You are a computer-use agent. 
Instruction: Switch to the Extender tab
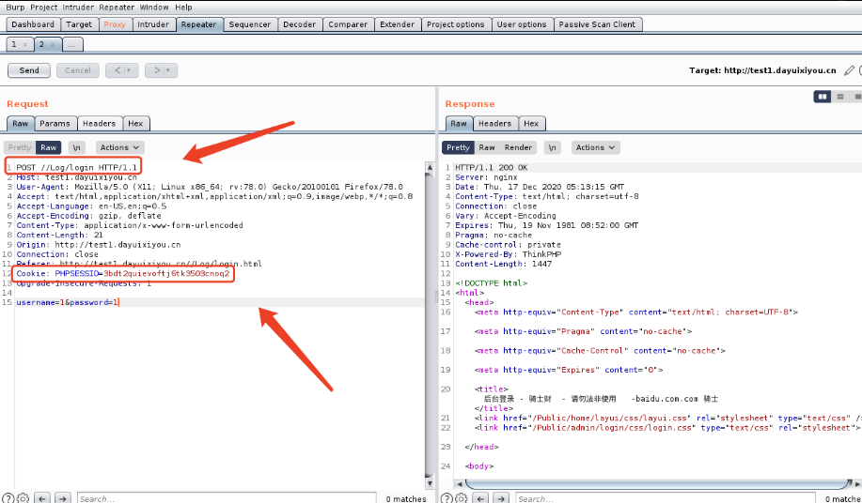click(397, 24)
